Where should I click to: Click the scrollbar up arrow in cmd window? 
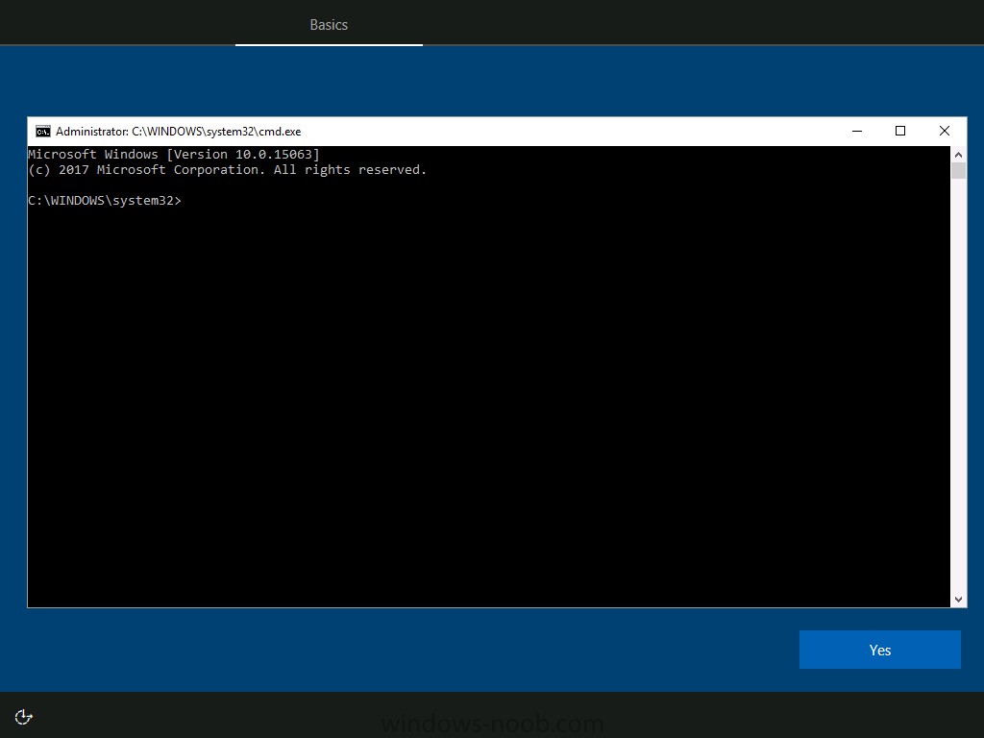point(958,155)
